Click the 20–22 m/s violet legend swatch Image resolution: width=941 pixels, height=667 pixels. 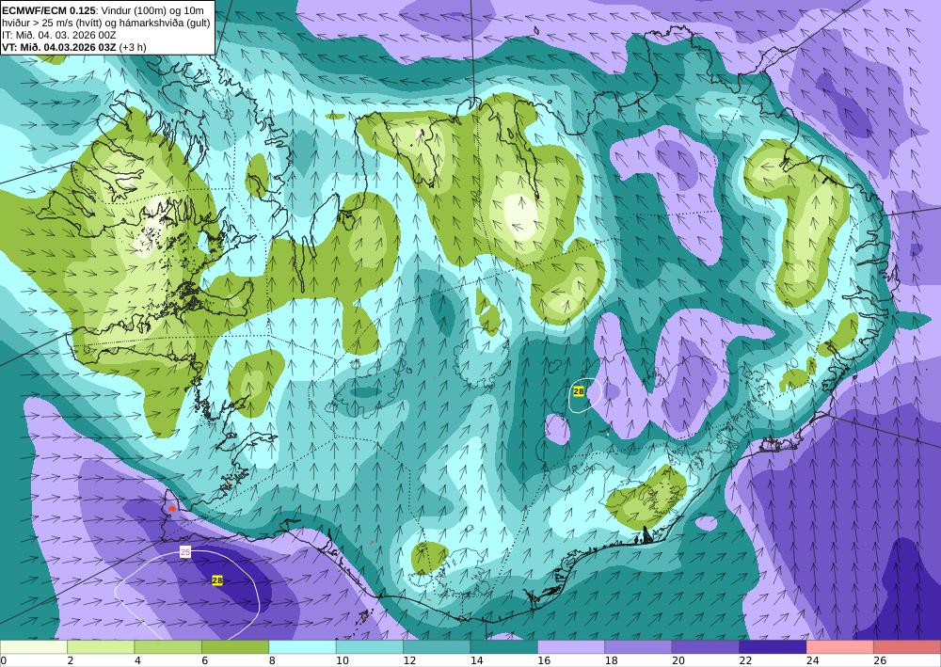tap(706, 646)
